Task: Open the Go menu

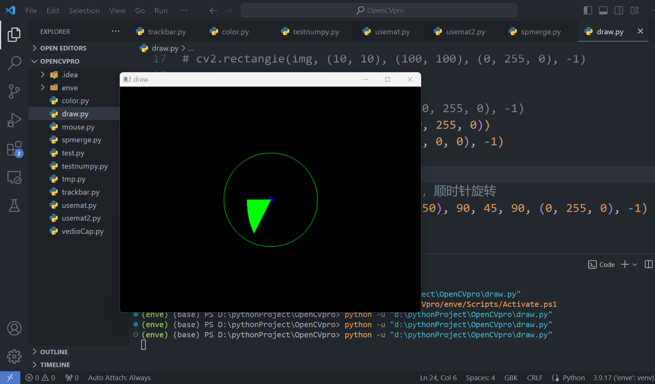Action: (x=140, y=11)
